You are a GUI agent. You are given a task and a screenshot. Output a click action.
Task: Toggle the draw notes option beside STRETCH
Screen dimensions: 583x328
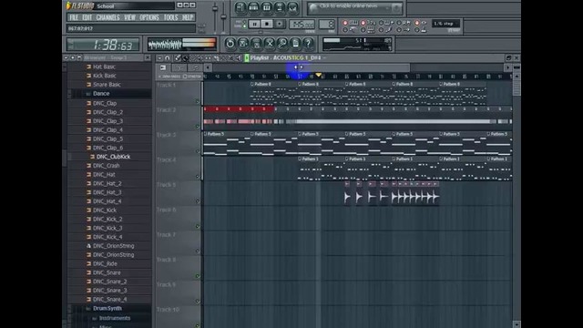click(x=169, y=77)
